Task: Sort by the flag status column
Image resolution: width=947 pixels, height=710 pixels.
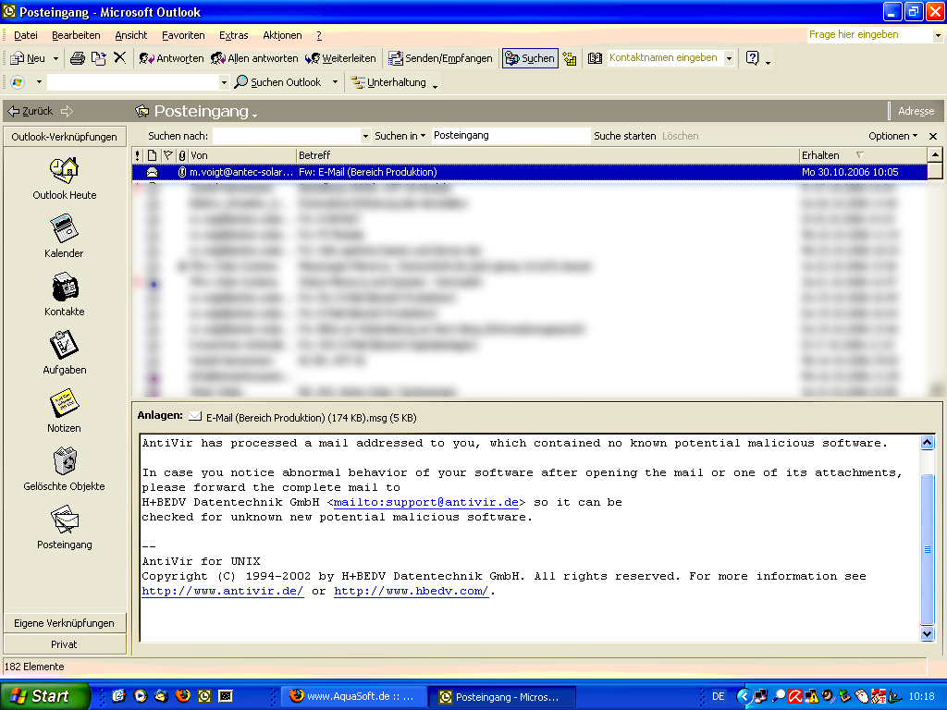Action: (167, 155)
